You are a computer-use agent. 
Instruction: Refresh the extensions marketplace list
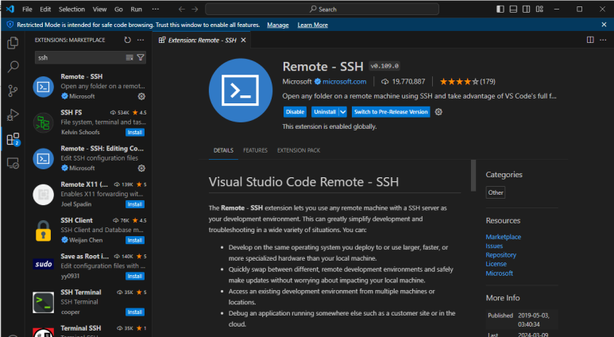pyautogui.click(x=127, y=40)
